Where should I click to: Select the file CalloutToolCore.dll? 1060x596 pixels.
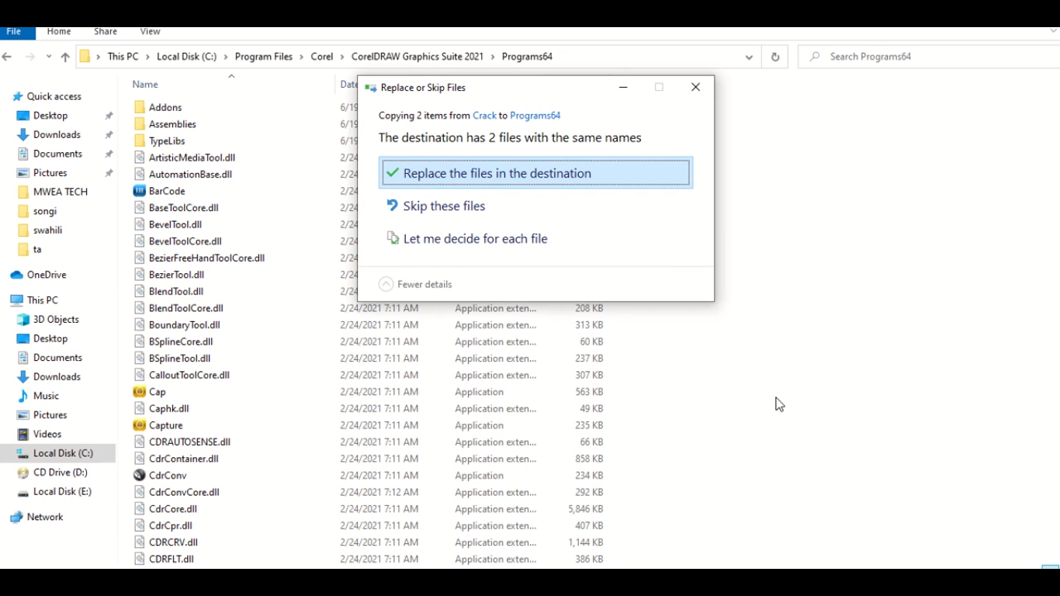(189, 375)
